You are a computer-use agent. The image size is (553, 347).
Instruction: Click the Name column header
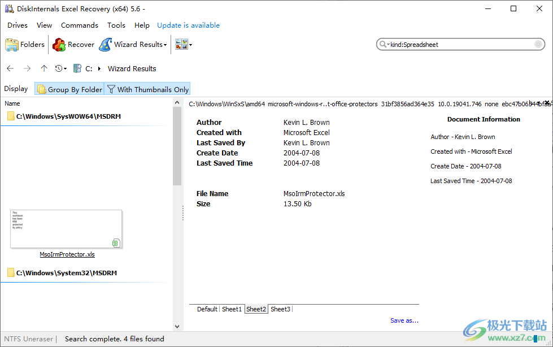coord(12,103)
